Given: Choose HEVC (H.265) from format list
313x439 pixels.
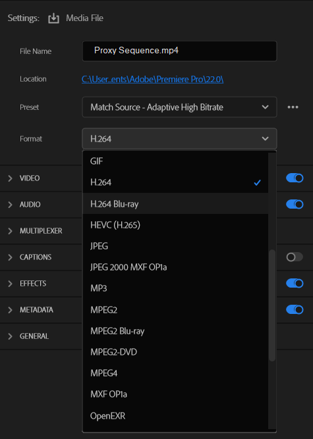Looking at the screenshot, I should (175, 225).
